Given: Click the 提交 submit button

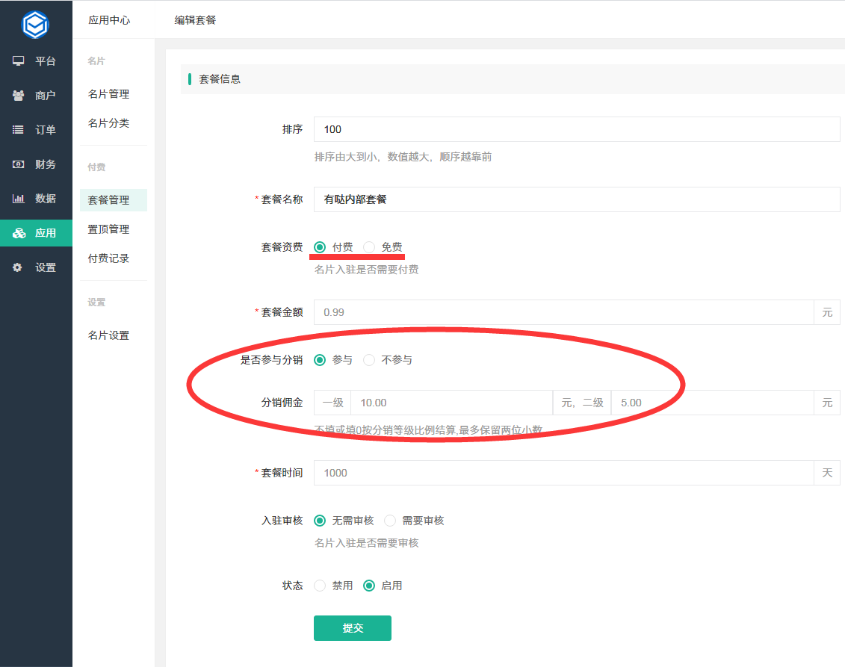Looking at the screenshot, I should 353,628.
